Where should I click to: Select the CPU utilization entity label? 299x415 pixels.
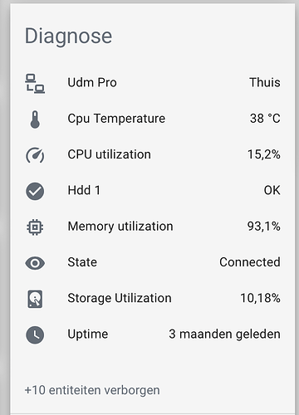(110, 154)
